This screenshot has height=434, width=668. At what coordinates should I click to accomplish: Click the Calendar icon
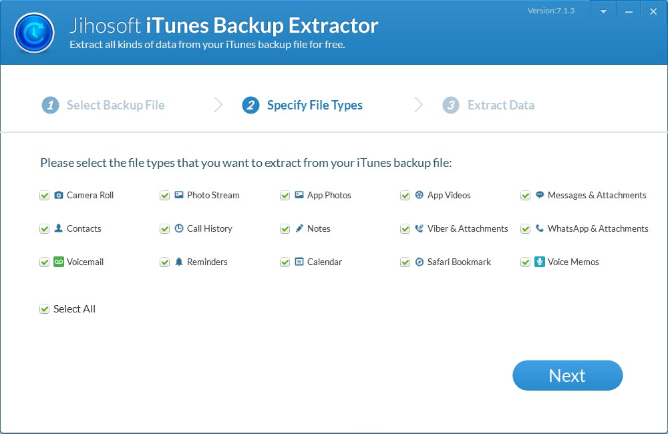coord(299,262)
